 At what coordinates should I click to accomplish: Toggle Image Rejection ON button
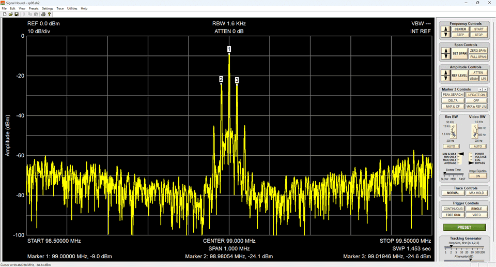coord(478,176)
